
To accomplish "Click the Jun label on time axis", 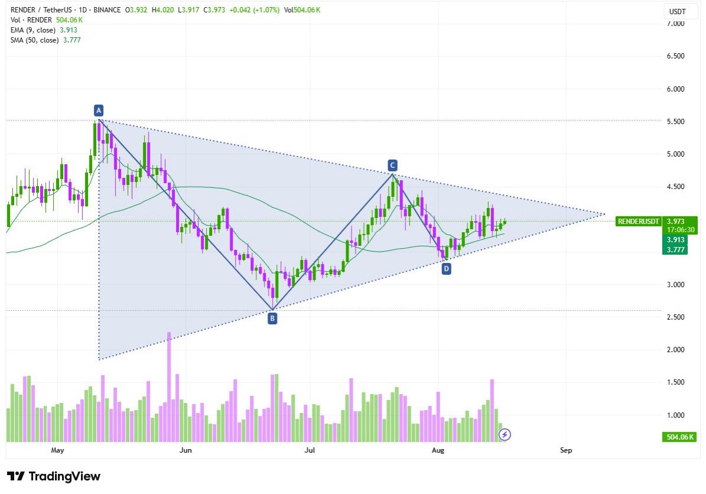I will tap(186, 450).
